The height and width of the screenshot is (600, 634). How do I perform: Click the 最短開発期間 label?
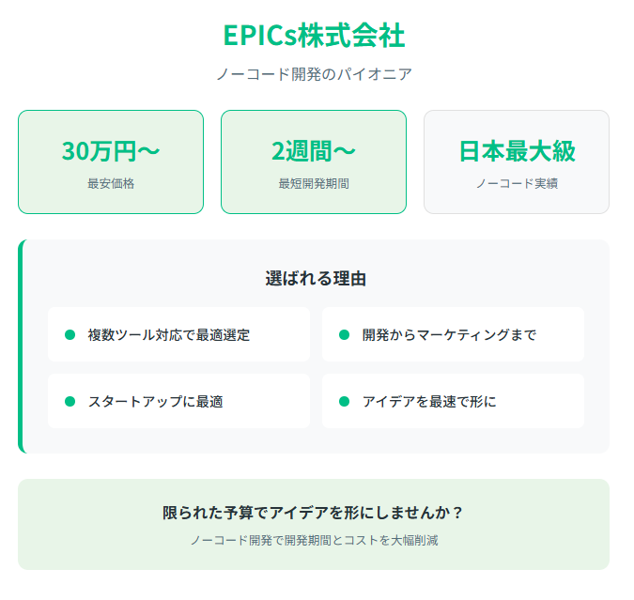coord(314,183)
